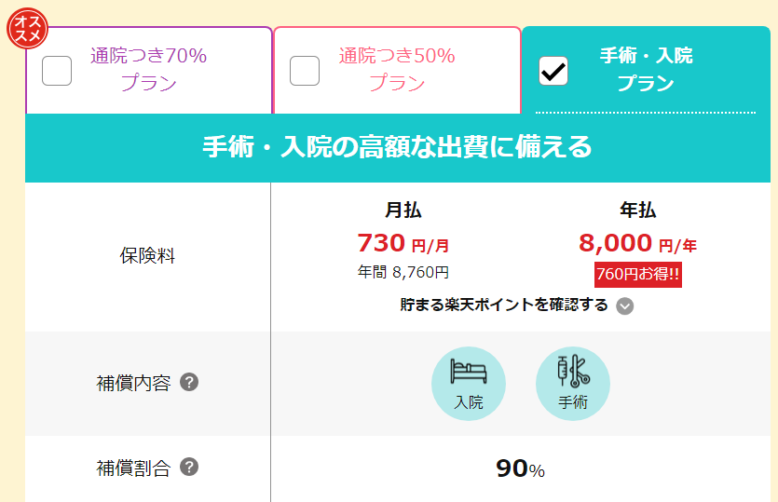
Task: Open the help icon next to 補償内容
Action: (x=189, y=383)
